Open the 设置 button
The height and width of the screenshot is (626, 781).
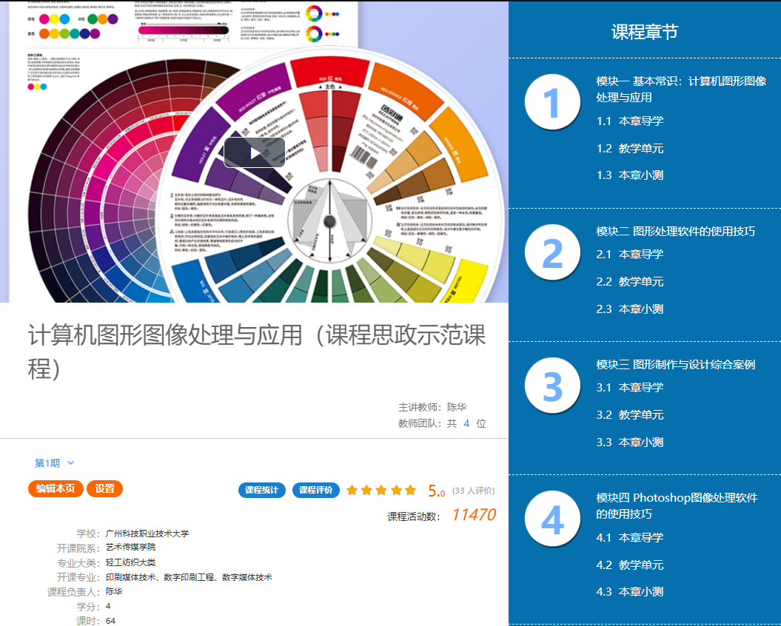104,489
